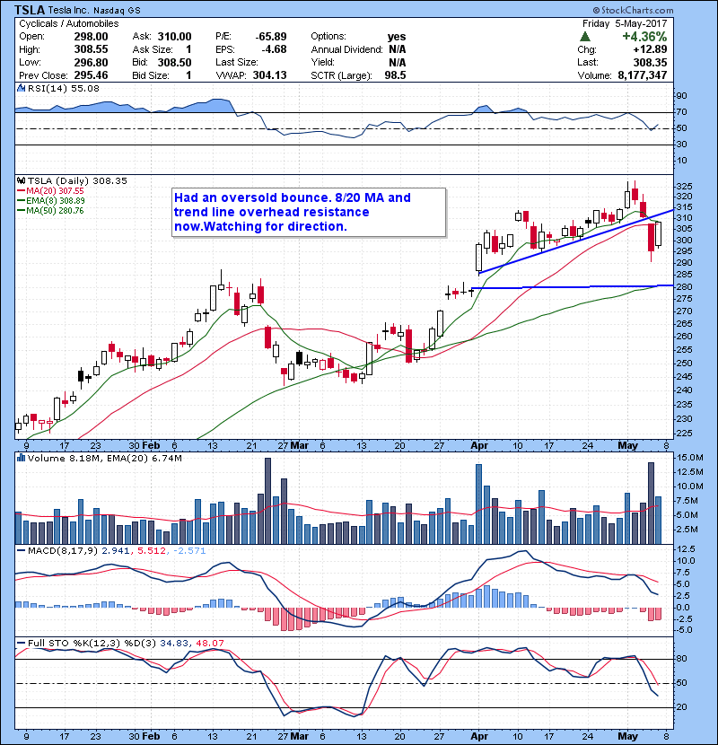Click the Mar label on price chart axis
Image resolution: width=718 pixels, height=745 pixels.
point(300,446)
